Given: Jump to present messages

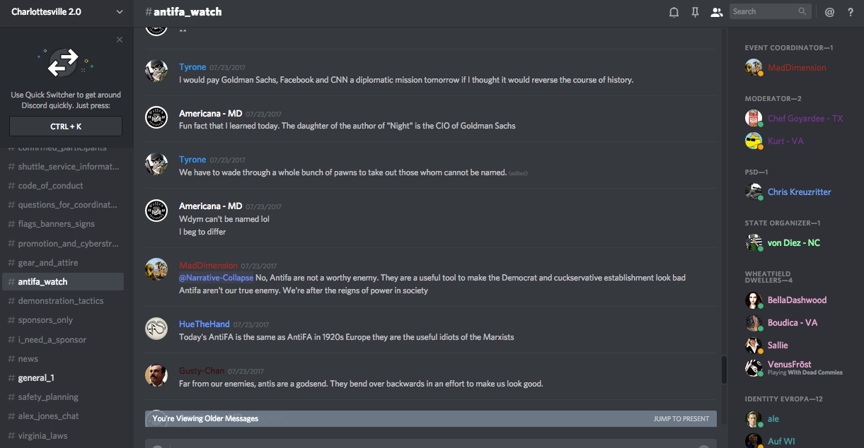Looking at the screenshot, I should coord(681,419).
